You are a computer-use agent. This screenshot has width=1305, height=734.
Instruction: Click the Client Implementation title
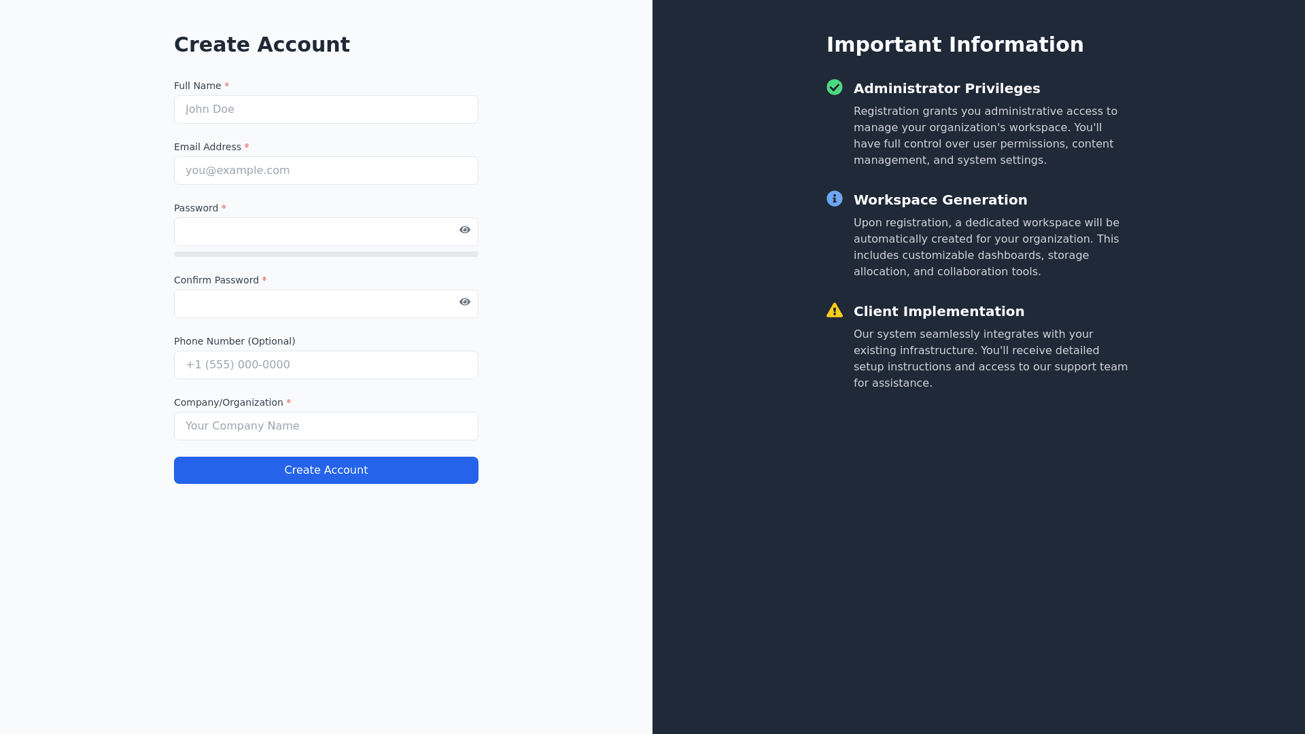pos(939,311)
